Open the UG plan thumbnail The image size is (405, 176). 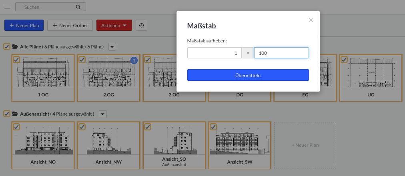371,72
